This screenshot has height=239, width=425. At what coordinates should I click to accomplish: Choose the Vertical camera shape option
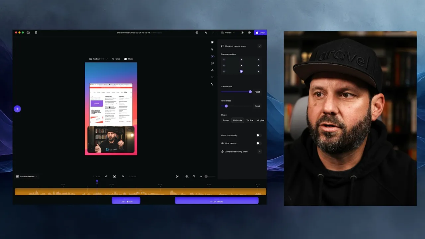[x=250, y=120]
